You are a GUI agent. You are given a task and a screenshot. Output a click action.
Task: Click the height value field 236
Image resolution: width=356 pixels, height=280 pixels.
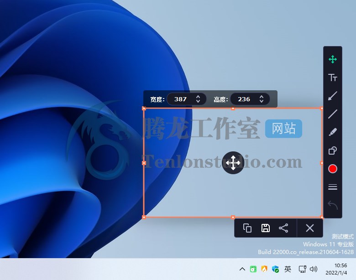244,99
